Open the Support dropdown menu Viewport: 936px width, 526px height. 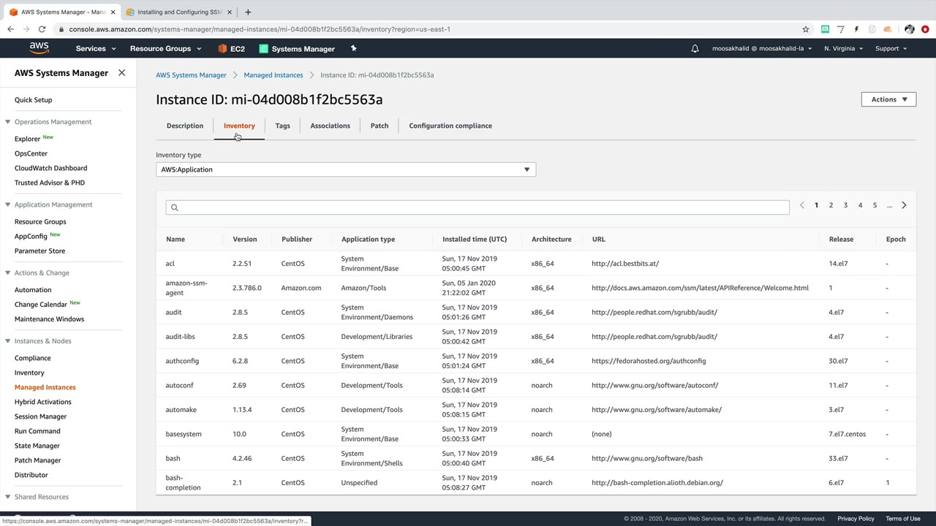(x=891, y=49)
